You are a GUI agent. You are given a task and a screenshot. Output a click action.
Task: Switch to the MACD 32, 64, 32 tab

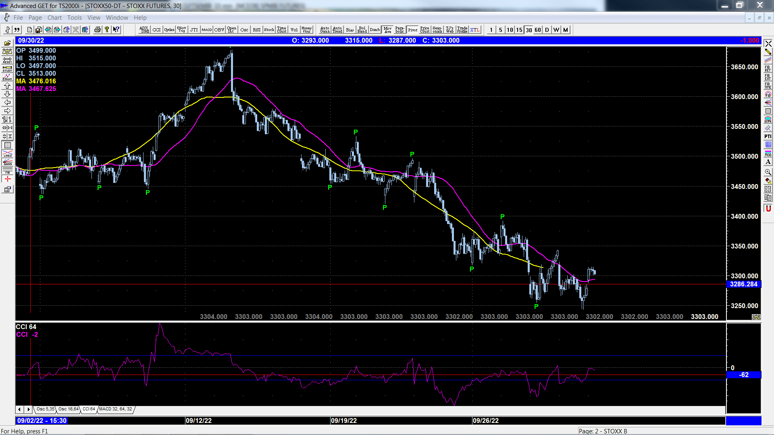coord(116,409)
